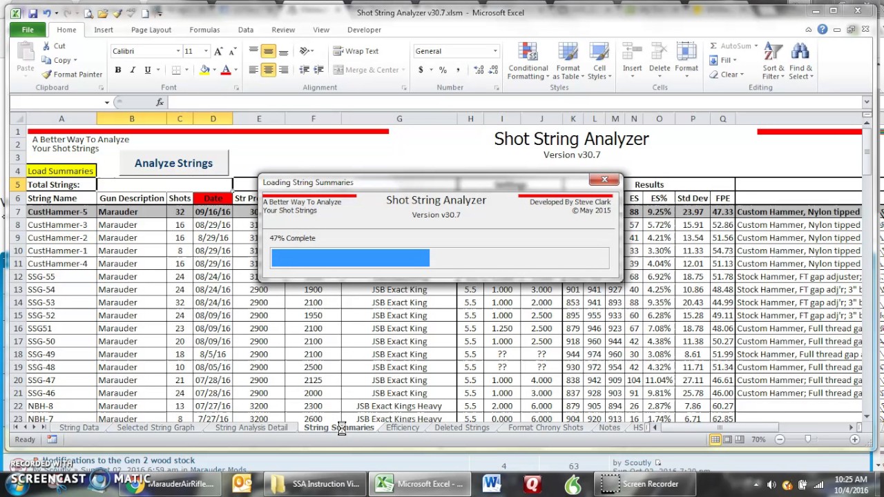The height and width of the screenshot is (497, 884).
Task: Switch to the Formulas ribbon tab
Action: click(x=204, y=30)
